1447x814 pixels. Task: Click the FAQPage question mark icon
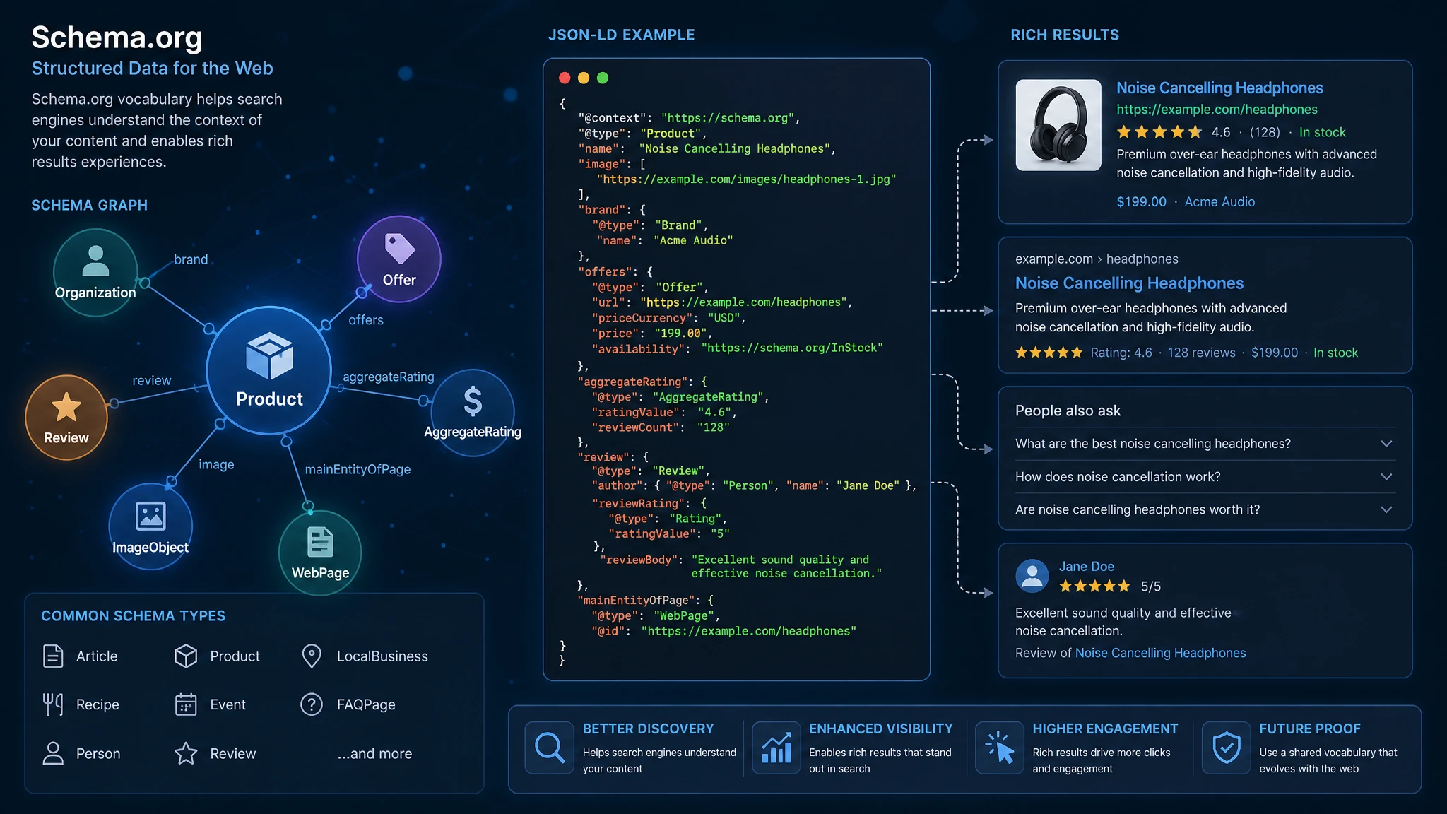tap(312, 704)
